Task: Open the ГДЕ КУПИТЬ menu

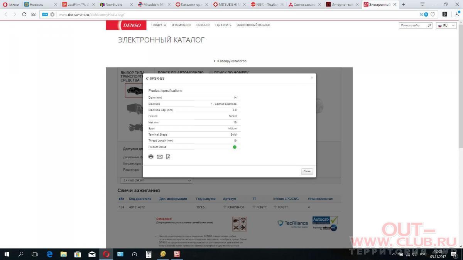Action: 223,25
